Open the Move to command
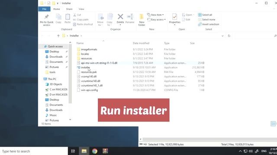This screenshot has width=277, height=155. point(100,20)
